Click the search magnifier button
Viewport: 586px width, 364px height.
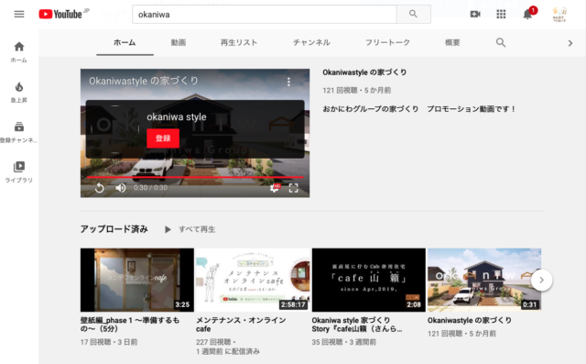point(413,15)
